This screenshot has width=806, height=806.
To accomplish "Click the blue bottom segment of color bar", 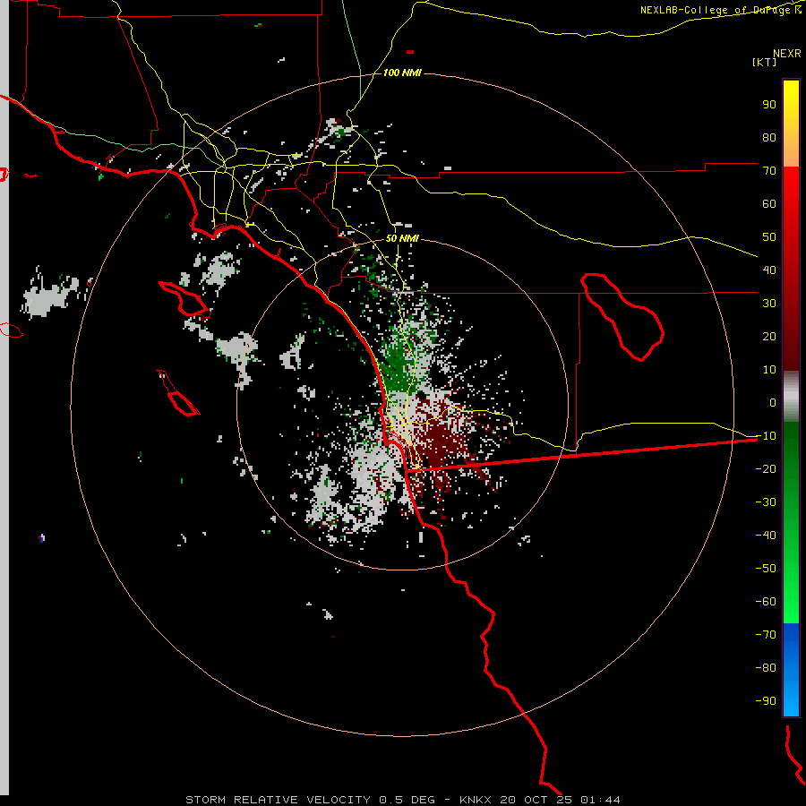I will (x=791, y=668).
